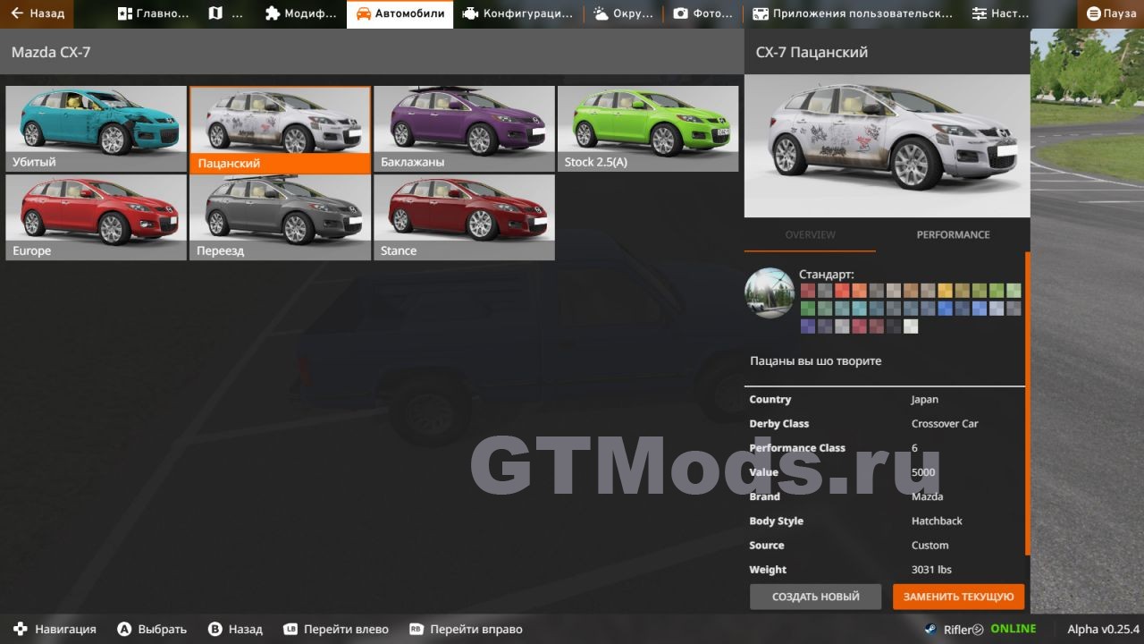
Task: Open the Фото camera tab
Action: point(702,13)
